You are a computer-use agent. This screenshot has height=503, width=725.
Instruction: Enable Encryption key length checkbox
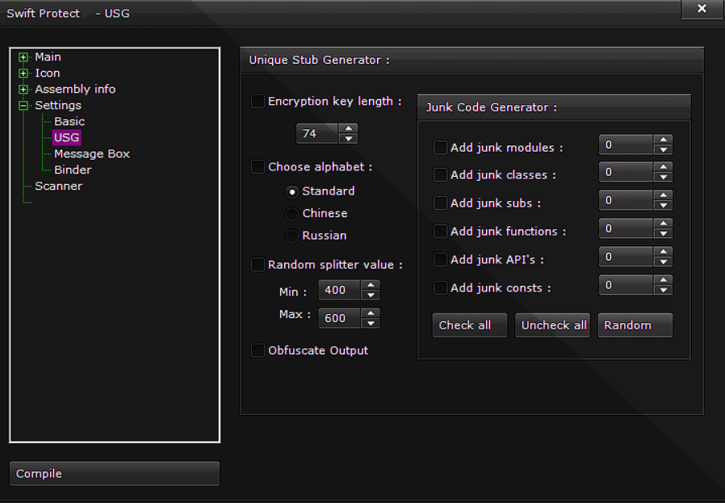click(x=258, y=101)
